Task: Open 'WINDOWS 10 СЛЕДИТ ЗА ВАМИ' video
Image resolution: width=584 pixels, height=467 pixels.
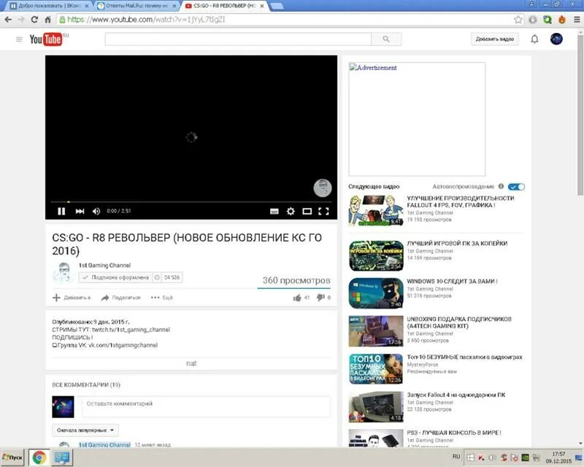Action: coord(452,281)
